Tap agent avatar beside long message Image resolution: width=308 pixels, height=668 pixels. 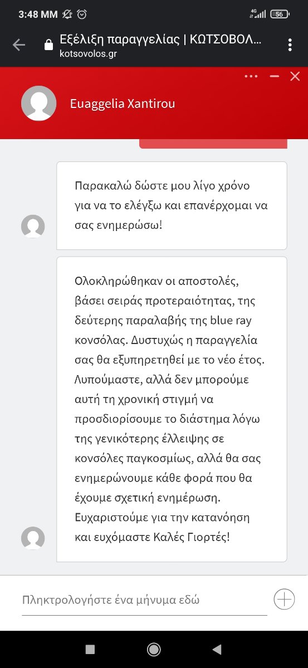point(33,538)
